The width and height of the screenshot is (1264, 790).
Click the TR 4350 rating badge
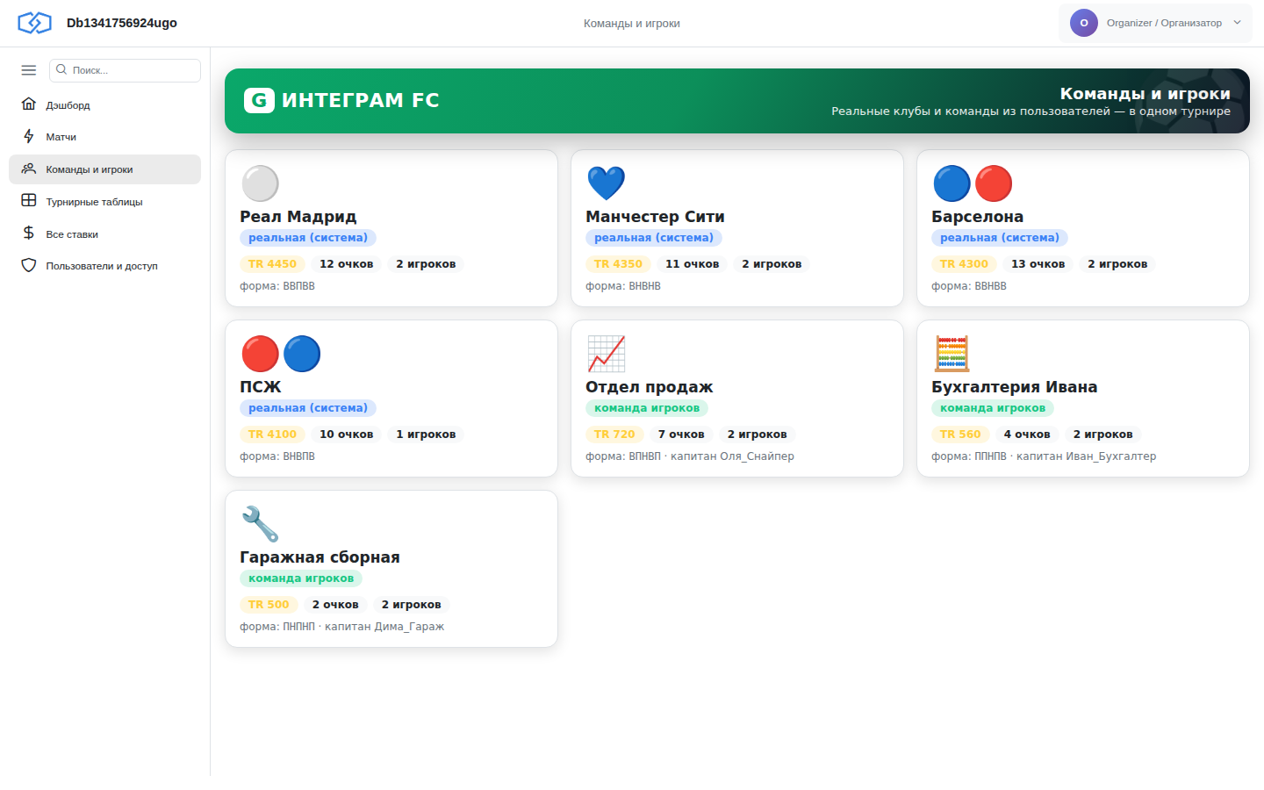coord(618,264)
